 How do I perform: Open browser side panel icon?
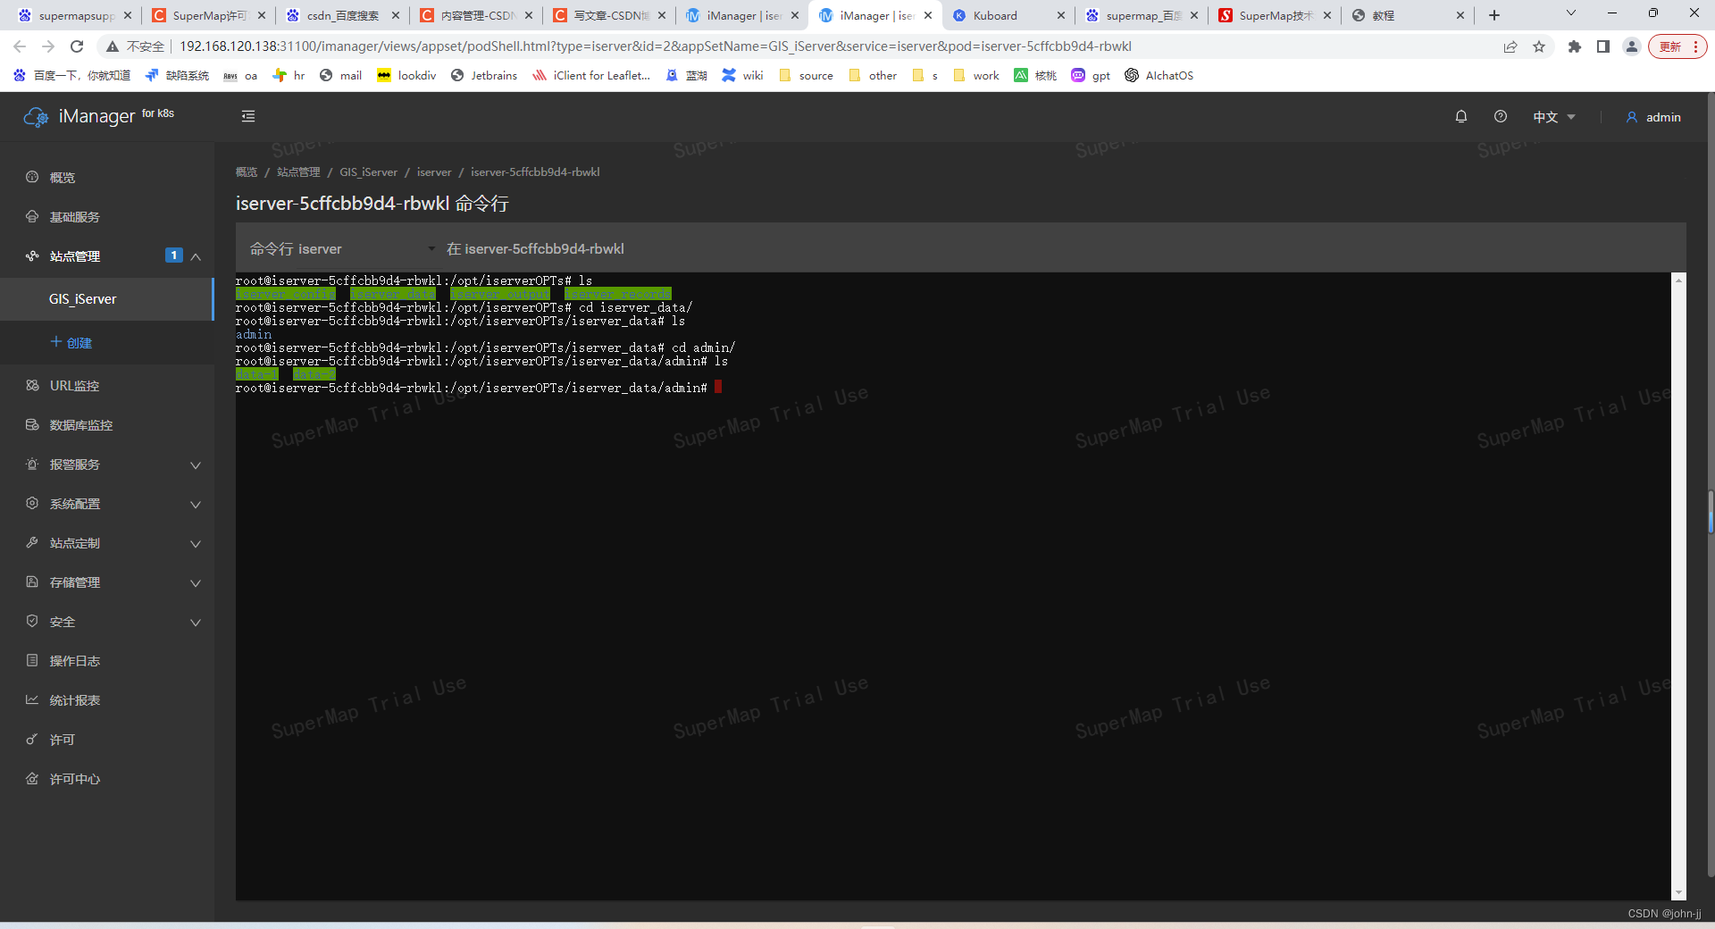[1603, 46]
